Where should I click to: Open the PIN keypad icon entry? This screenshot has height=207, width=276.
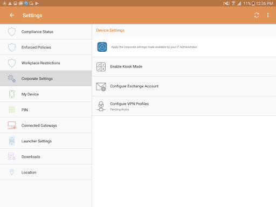pyautogui.click(x=12, y=110)
